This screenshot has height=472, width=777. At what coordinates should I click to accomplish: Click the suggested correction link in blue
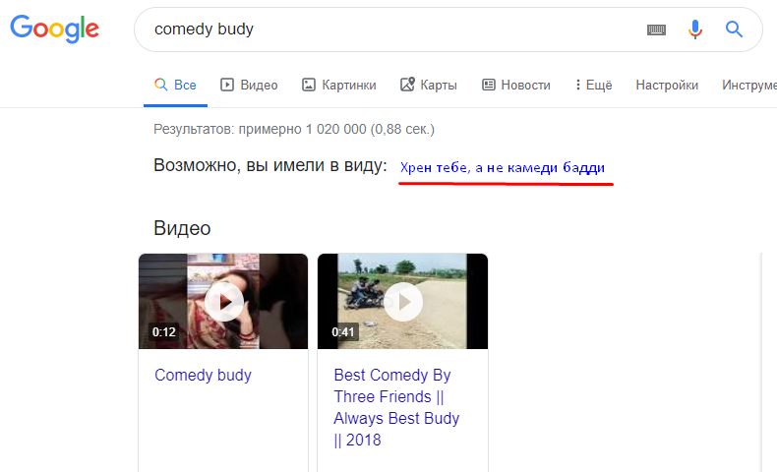tap(502, 169)
